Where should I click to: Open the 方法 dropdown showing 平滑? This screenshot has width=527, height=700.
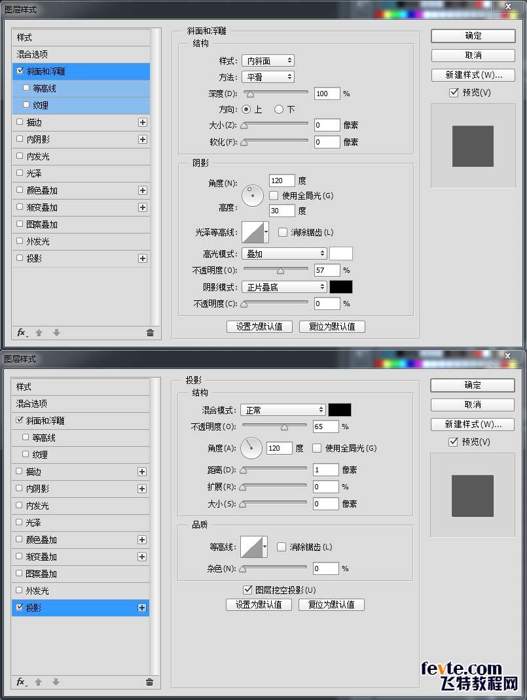pyautogui.click(x=268, y=77)
